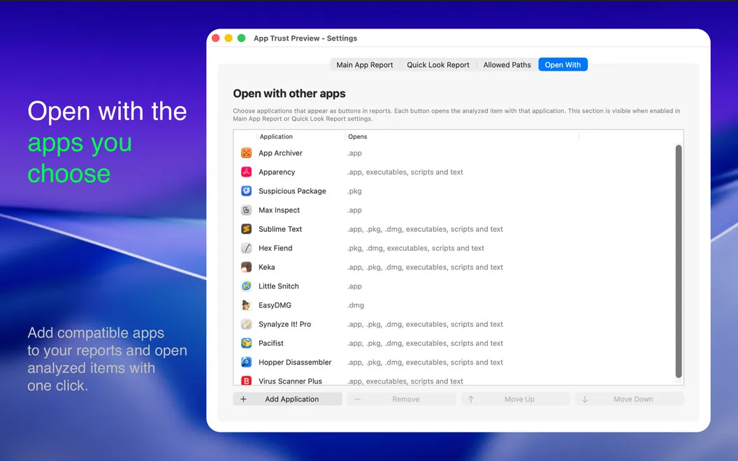Click Opens value in Synalyze It! Pro row
Screen dimensions: 738x461
click(425, 324)
